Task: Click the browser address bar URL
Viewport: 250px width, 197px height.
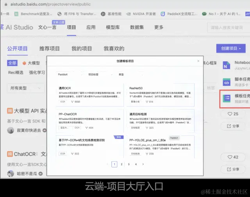Action: point(50,4)
